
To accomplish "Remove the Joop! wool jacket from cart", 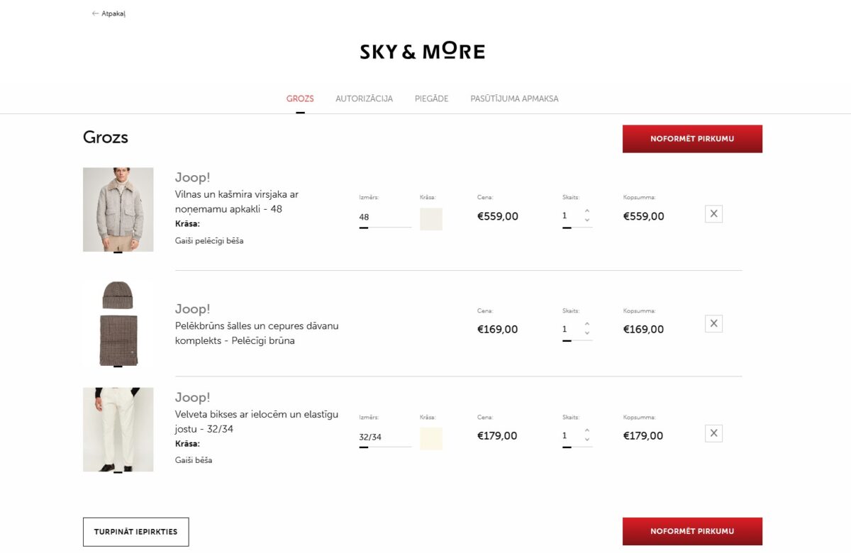I will coord(713,213).
